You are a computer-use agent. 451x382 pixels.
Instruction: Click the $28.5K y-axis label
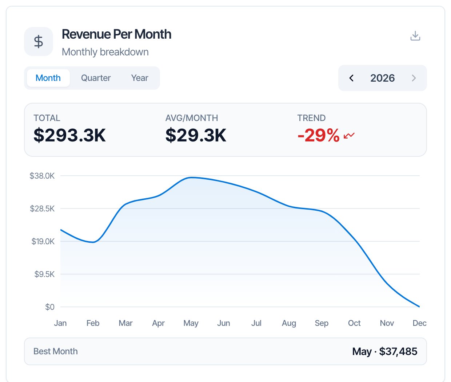(42, 208)
